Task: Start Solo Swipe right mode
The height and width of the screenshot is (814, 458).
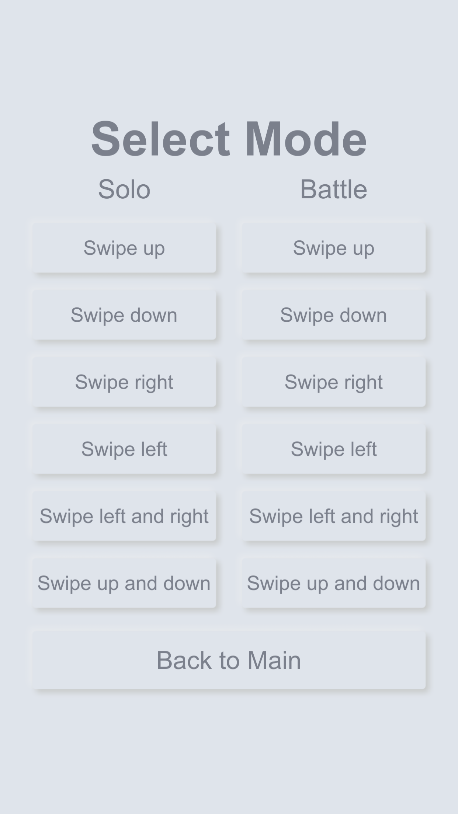Action: (124, 382)
